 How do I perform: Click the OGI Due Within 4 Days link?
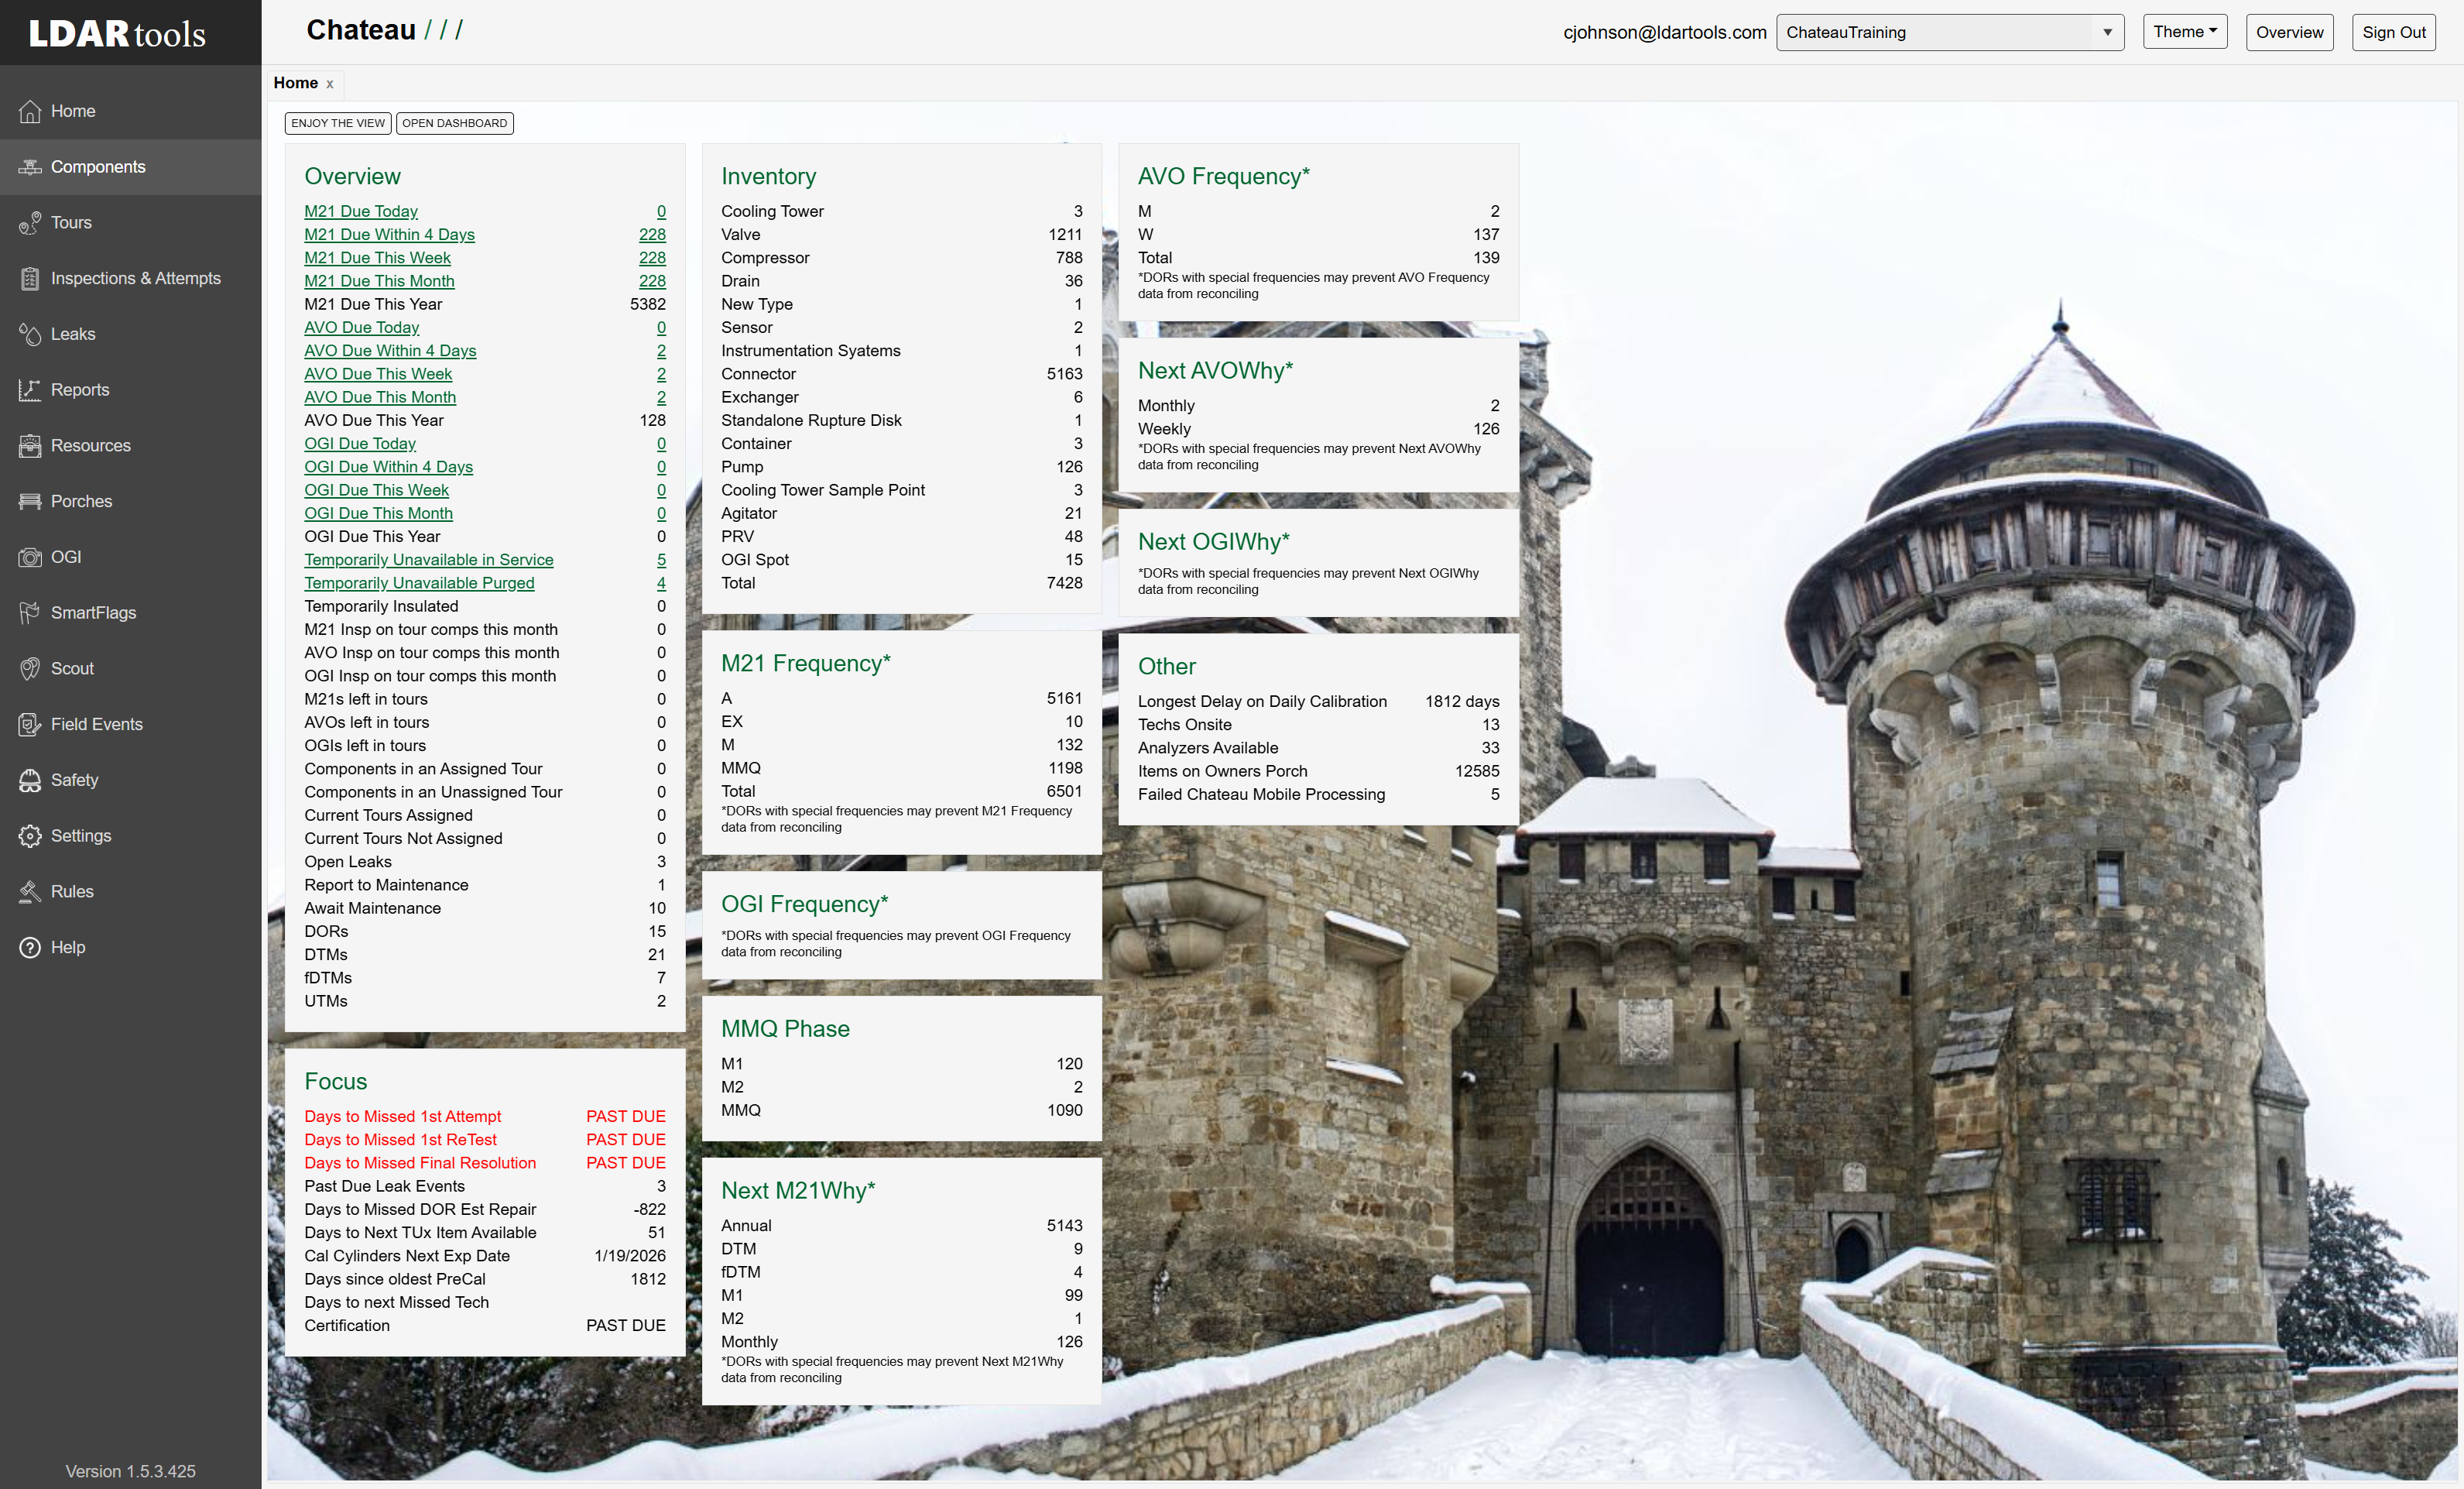tap(388, 467)
